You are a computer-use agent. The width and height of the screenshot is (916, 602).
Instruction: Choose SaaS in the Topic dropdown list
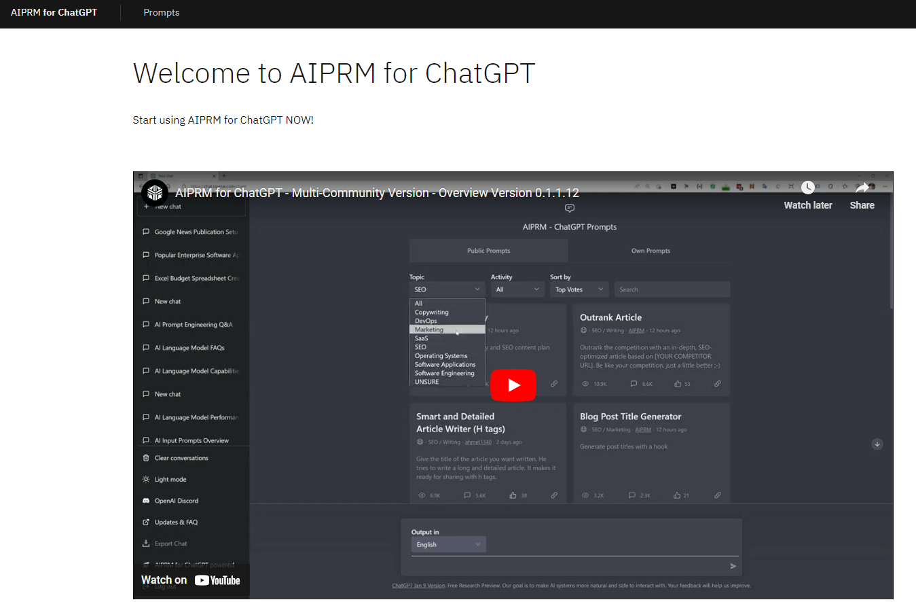coord(422,338)
